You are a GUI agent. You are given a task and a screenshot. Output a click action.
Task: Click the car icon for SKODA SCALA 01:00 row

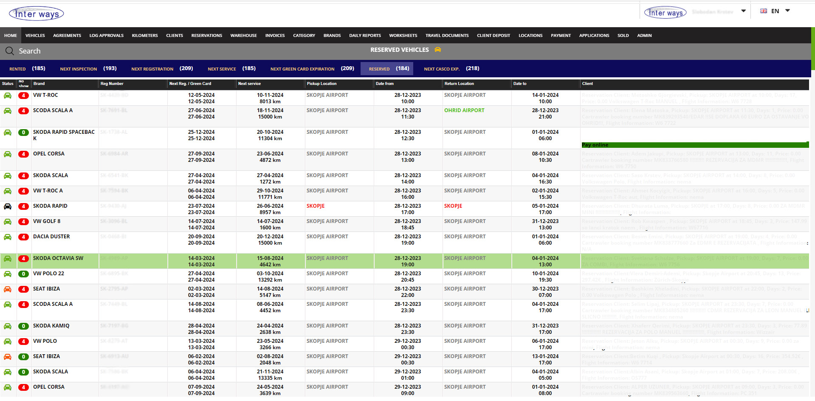click(x=8, y=372)
